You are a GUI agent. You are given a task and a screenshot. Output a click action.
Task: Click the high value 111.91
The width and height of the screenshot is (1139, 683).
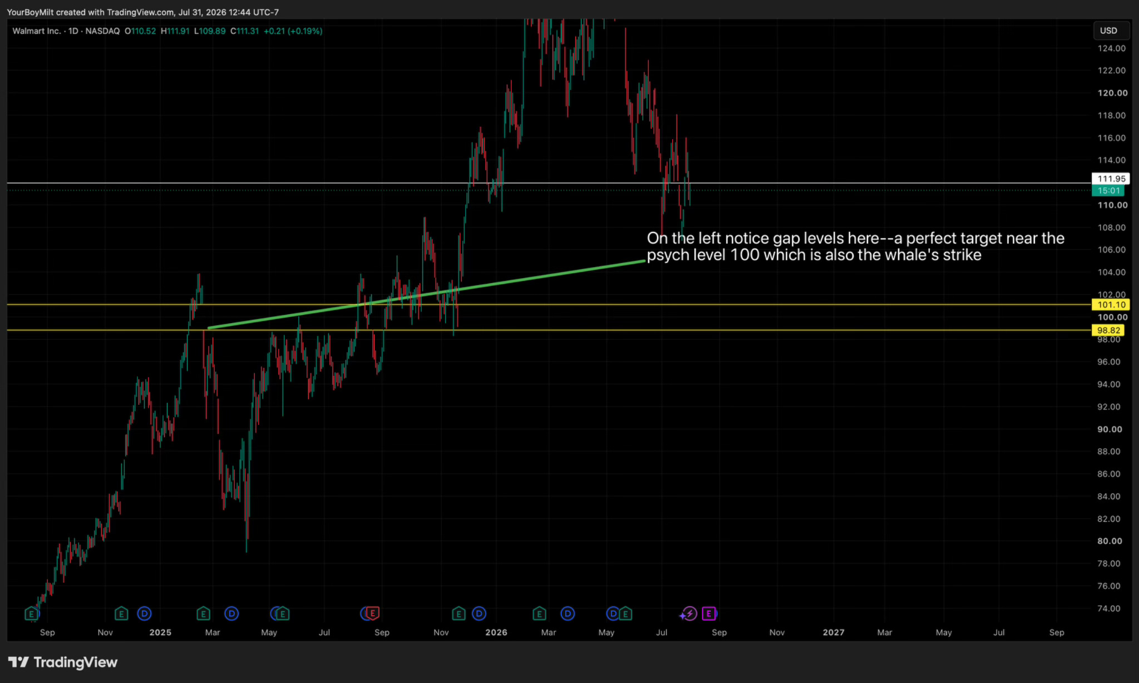[x=178, y=31]
